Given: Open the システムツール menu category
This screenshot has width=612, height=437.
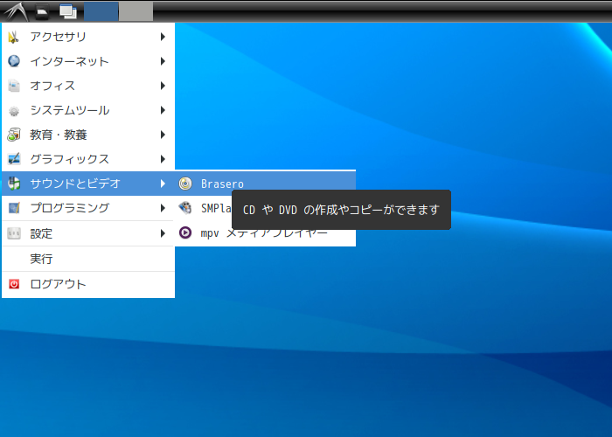Looking at the screenshot, I should tap(88, 110).
